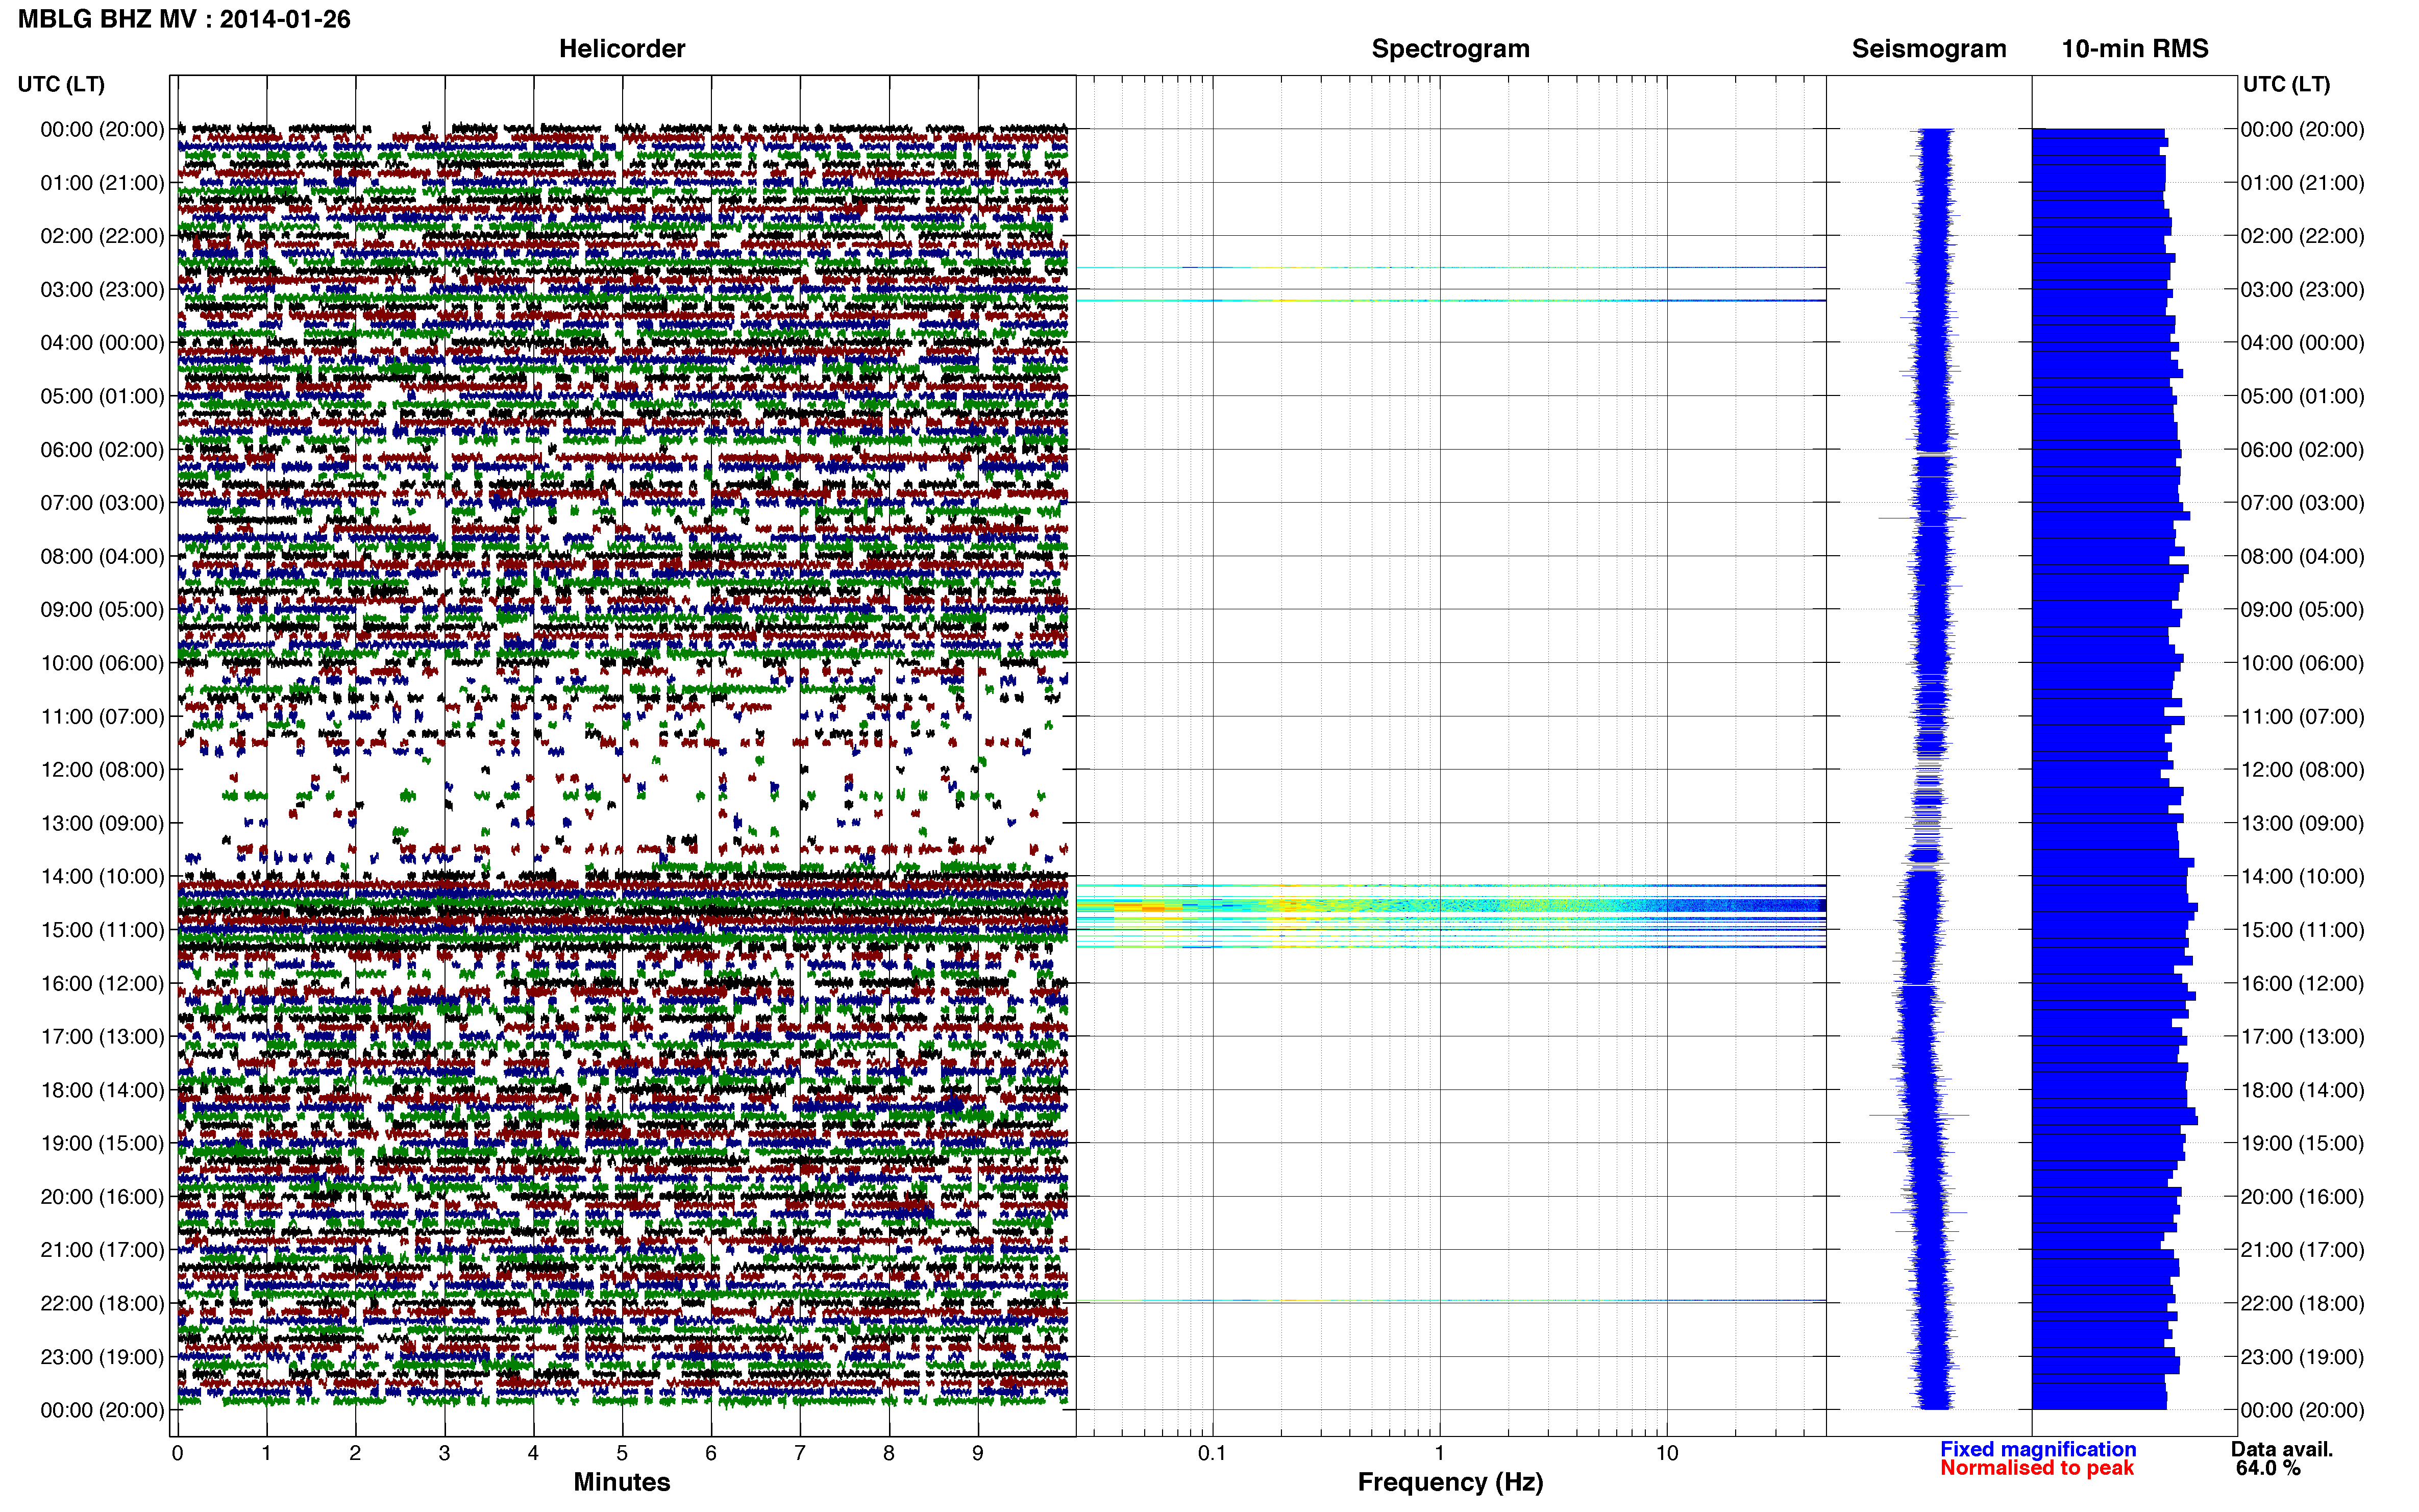Click left time label '13:00 (09:00)'
Image resolution: width=2419 pixels, height=1512 pixels.
pyautogui.click(x=102, y=823)
